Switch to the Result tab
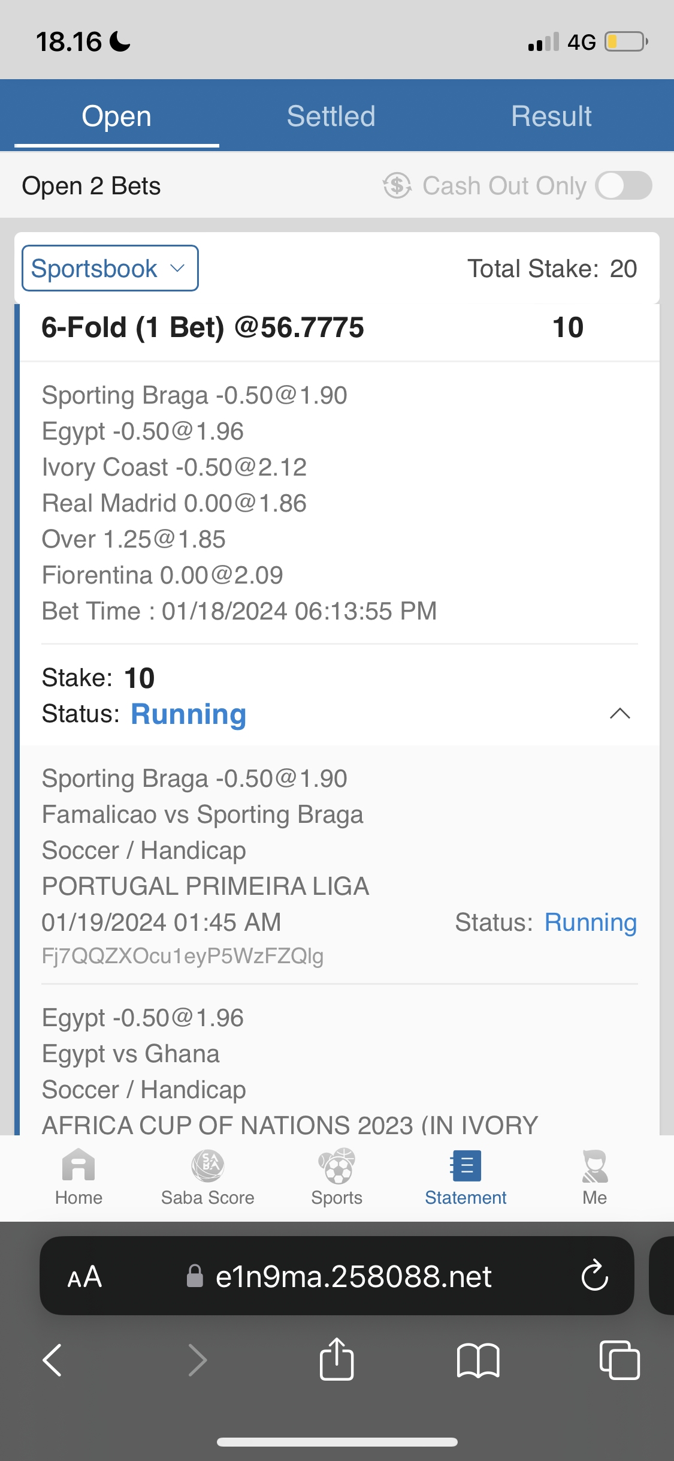Screen dimensions: 674x1461 point(551,116)
